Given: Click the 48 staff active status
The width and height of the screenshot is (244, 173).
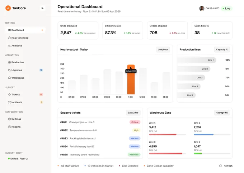Looking at the screenshot, I should pos(68,166).
